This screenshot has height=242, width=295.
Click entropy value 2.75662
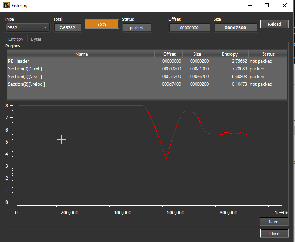(239, 61)
